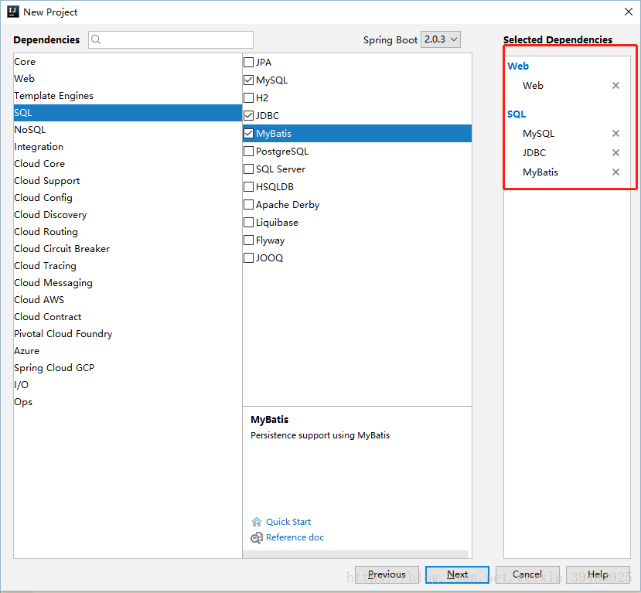
Task: Select Cloud Discovery category
Action: pyautogui.click(x=128, y=215)
